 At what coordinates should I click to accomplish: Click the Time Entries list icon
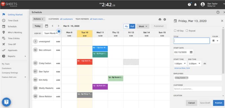click(x=4, y=38)
